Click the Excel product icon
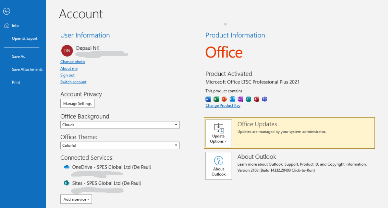 coord(216,99)
